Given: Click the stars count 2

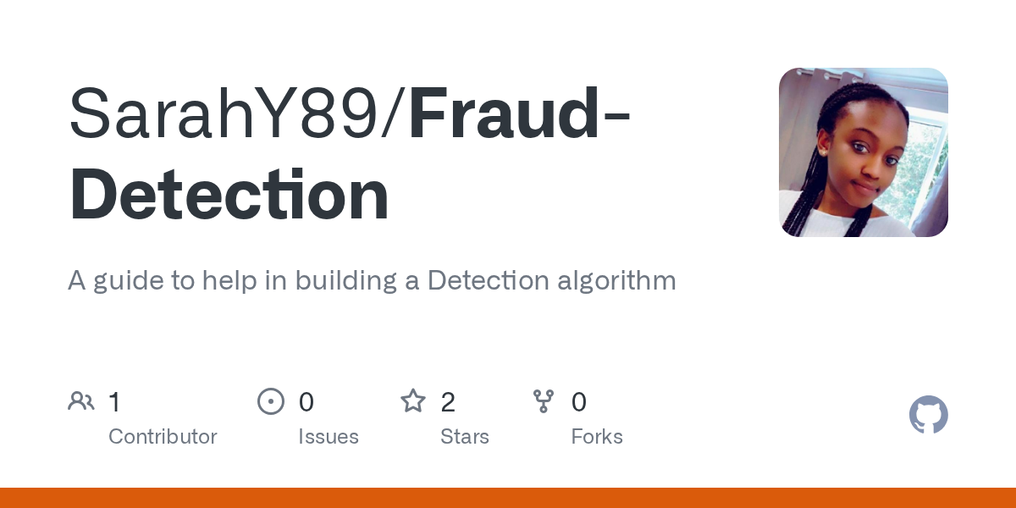Looking at the screenshot, I should [x=448, y=401].
